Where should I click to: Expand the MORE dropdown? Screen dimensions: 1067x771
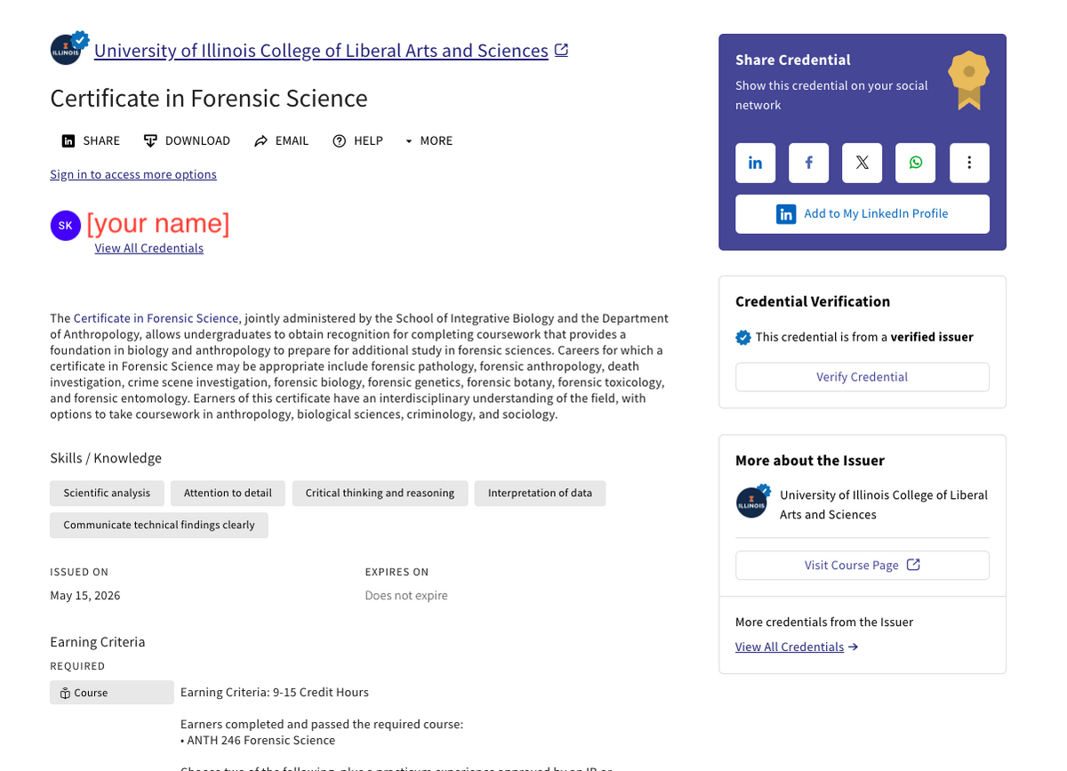pos(429,141)
